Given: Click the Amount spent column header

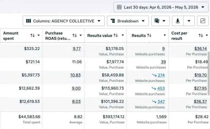Looking at the screenshot, I should point(21,36).
